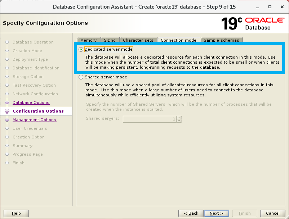
Task: Click the Deployment Type step
Action: 30,59
